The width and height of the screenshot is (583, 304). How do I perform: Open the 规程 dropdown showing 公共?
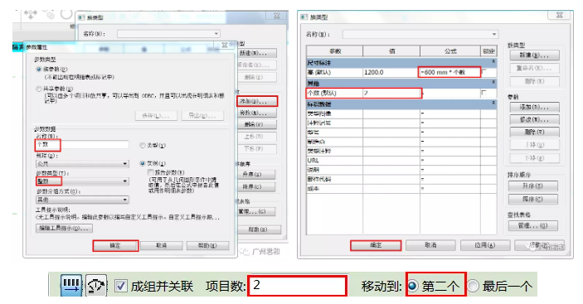coord(82,164)
